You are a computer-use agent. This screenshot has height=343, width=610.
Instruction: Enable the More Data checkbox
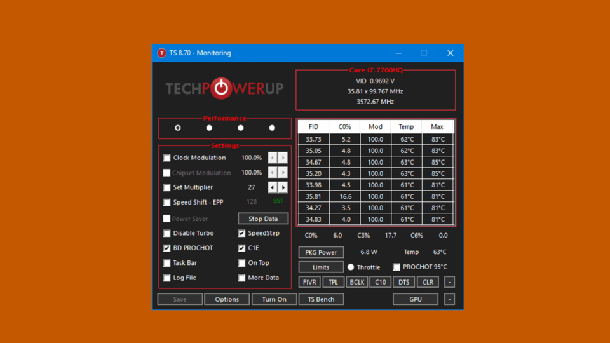241,278
